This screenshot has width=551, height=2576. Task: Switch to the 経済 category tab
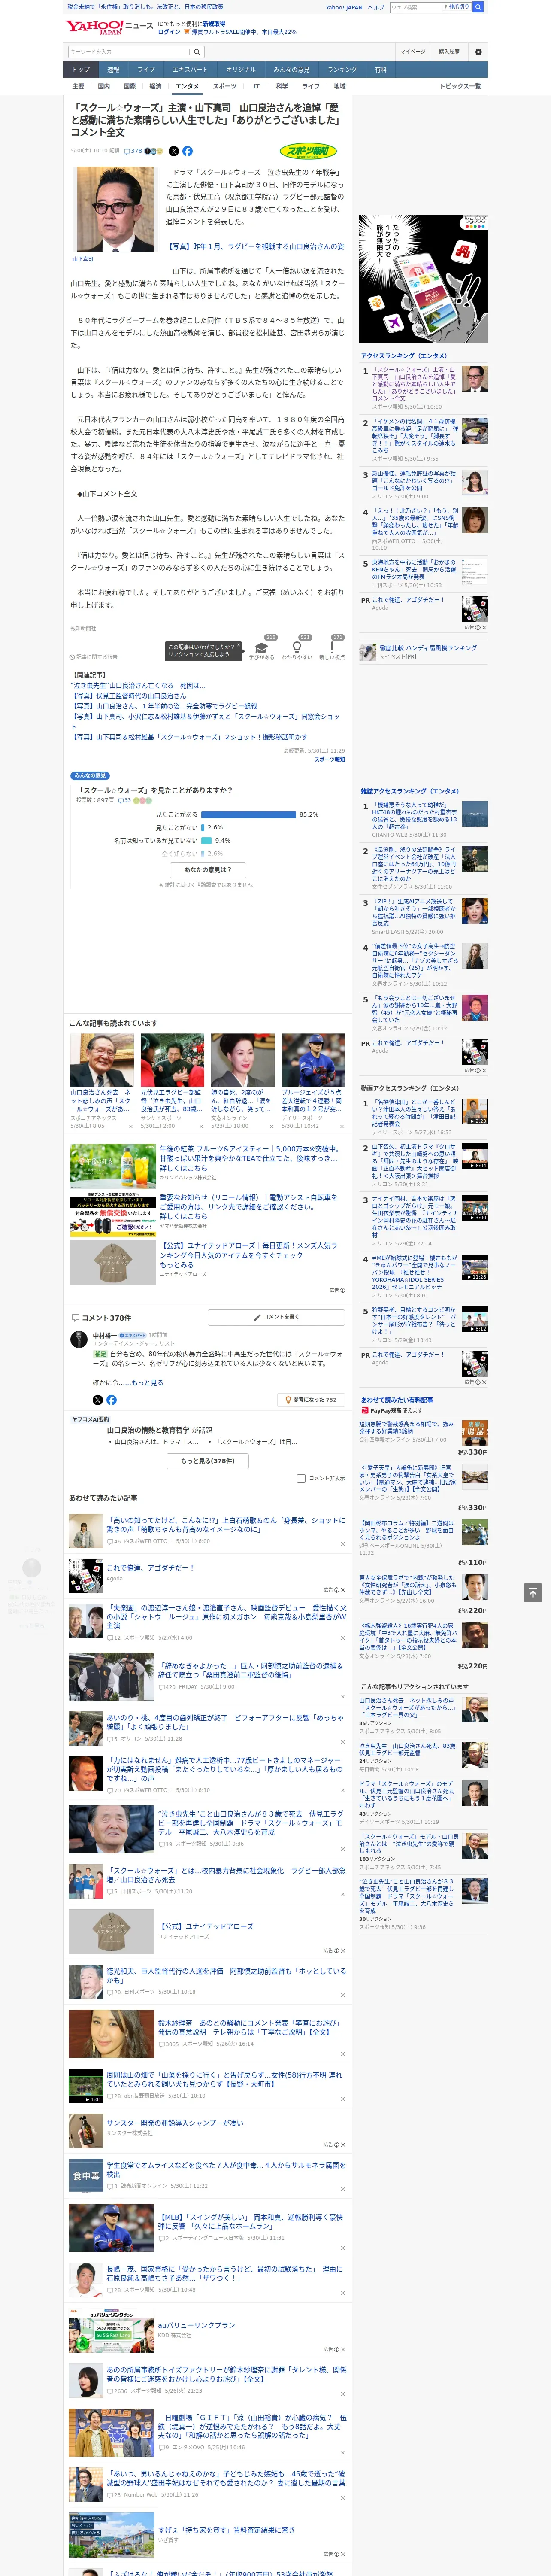[x=155, y=86]
